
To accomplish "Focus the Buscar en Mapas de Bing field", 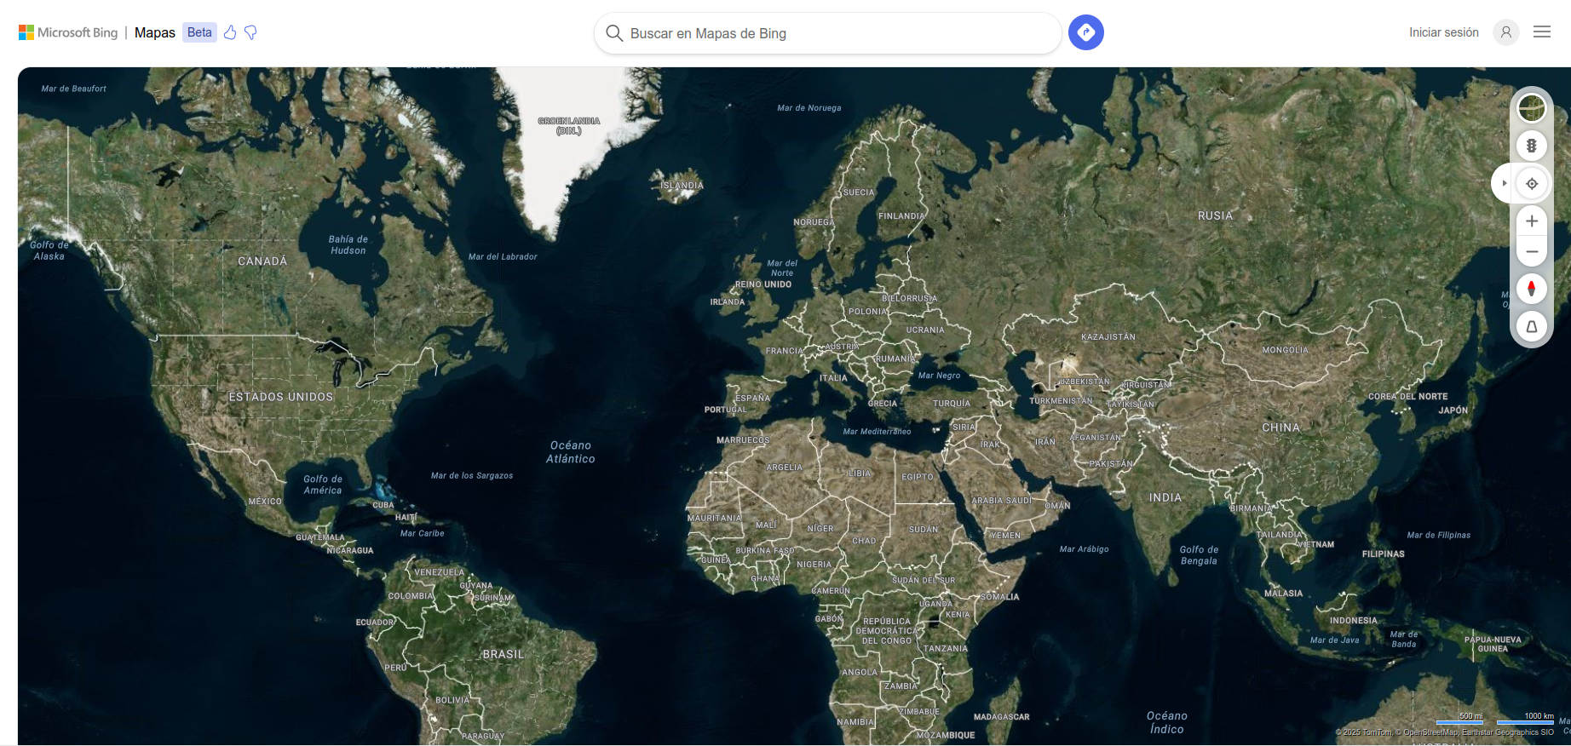I will [x=827, y=33].
